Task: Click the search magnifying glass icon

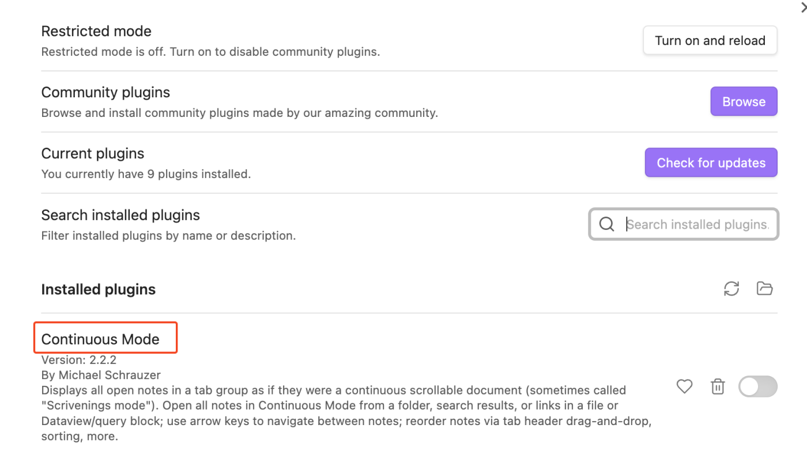Action: pyautogui.click(x=606, y=224)
